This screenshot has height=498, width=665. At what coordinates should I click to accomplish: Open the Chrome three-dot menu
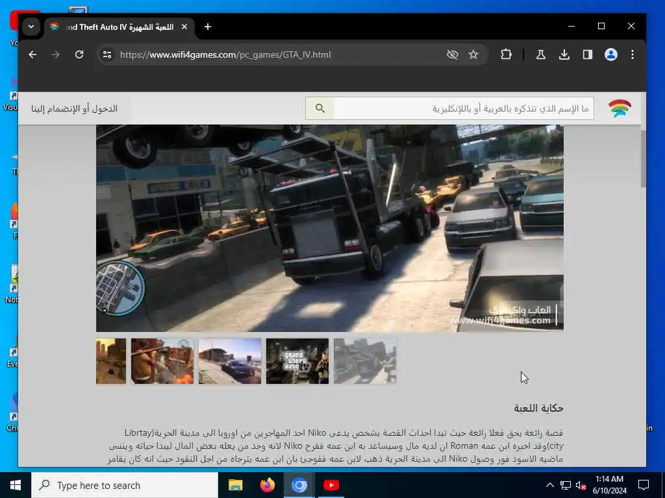[633, 54]
